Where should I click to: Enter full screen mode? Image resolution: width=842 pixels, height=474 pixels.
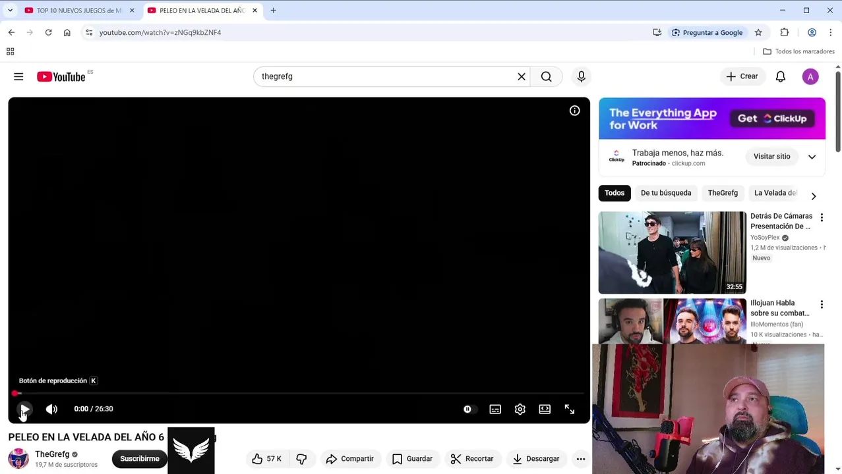tap(570, 409)
